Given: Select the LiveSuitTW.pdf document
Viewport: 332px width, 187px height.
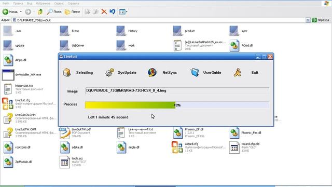Looking at the screenshot, I should pos(75,133).
